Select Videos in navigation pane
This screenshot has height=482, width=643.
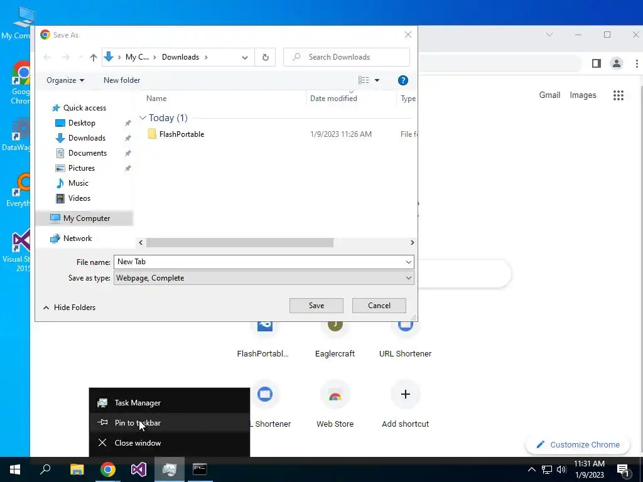[x=79, y=198]
